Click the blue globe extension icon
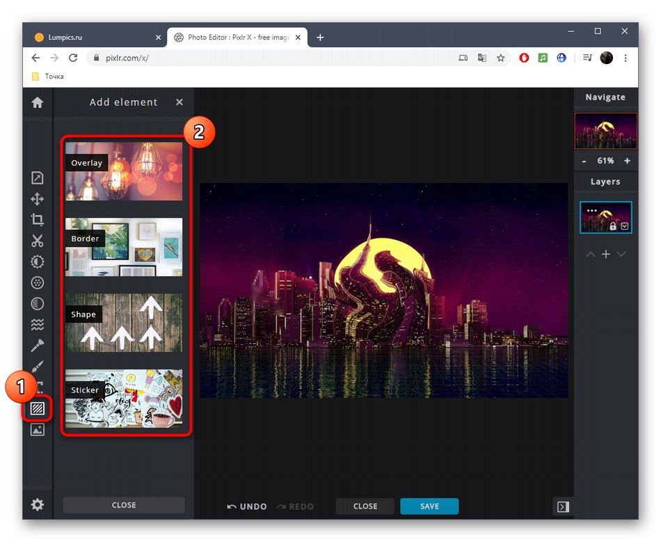The width and height of the screenshot is (661, 542). point(561,58)
